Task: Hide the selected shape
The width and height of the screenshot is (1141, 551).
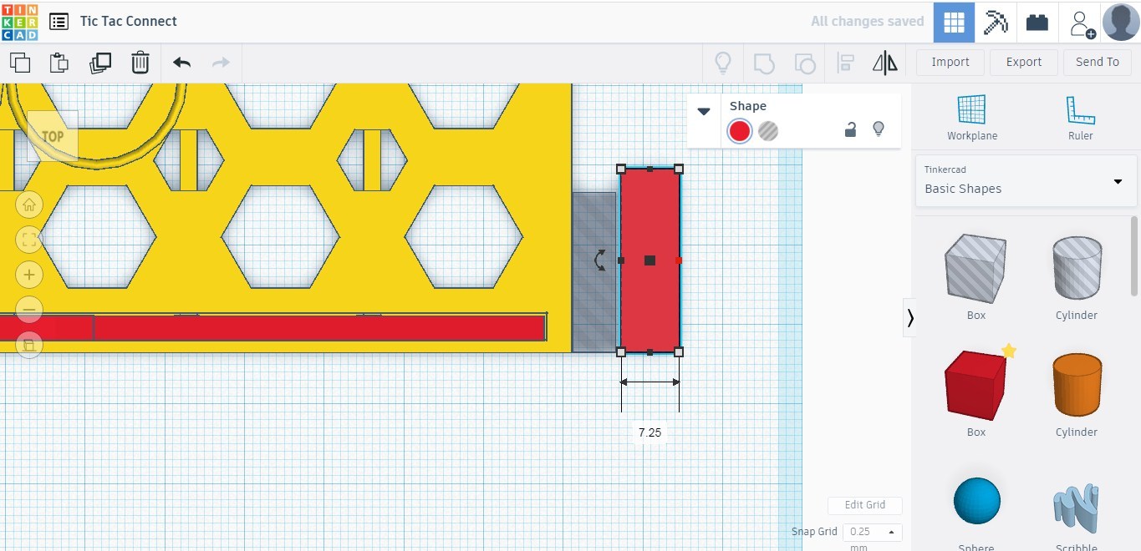Action: [878, 129]
